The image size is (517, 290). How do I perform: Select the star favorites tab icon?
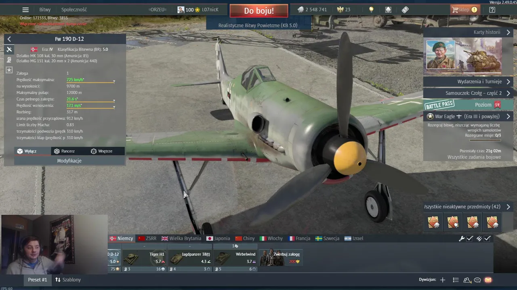tap(9, 70)
